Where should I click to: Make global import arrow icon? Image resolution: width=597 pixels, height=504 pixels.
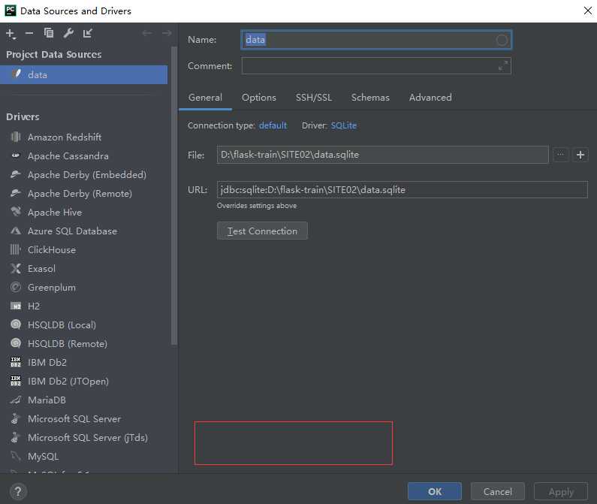(x=88, y=33)
